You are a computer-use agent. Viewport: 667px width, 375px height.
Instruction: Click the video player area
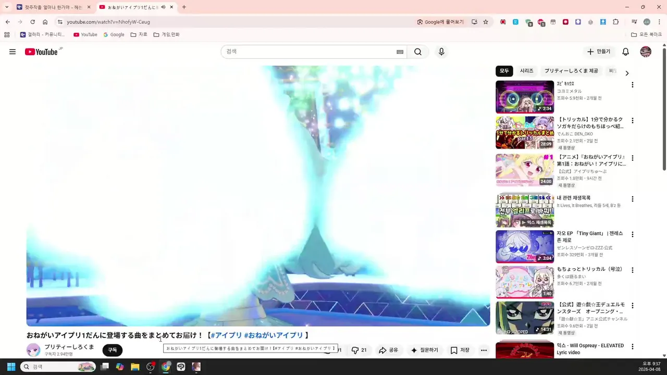point(258,196)
